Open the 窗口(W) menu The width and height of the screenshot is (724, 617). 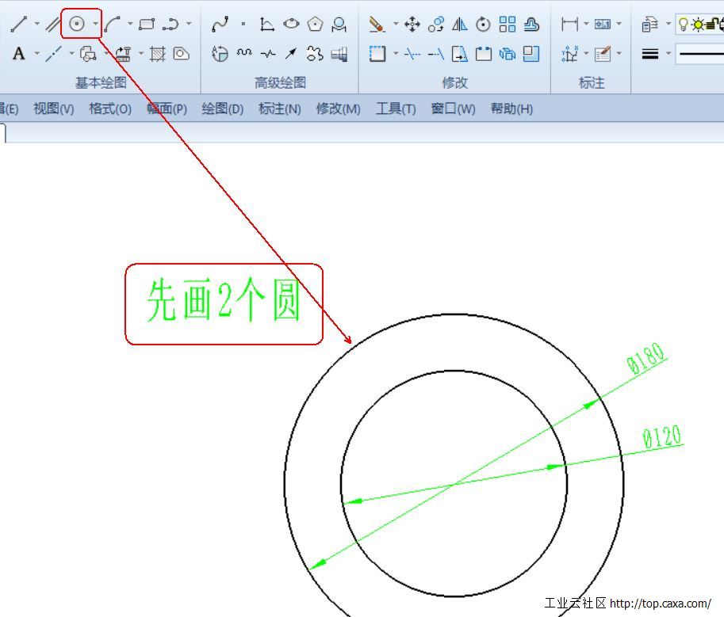click(453, 109)
